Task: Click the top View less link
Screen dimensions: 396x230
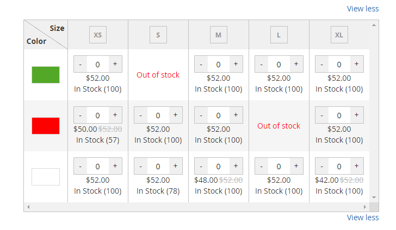Action: pyautogui.click(x=363, y=9)
